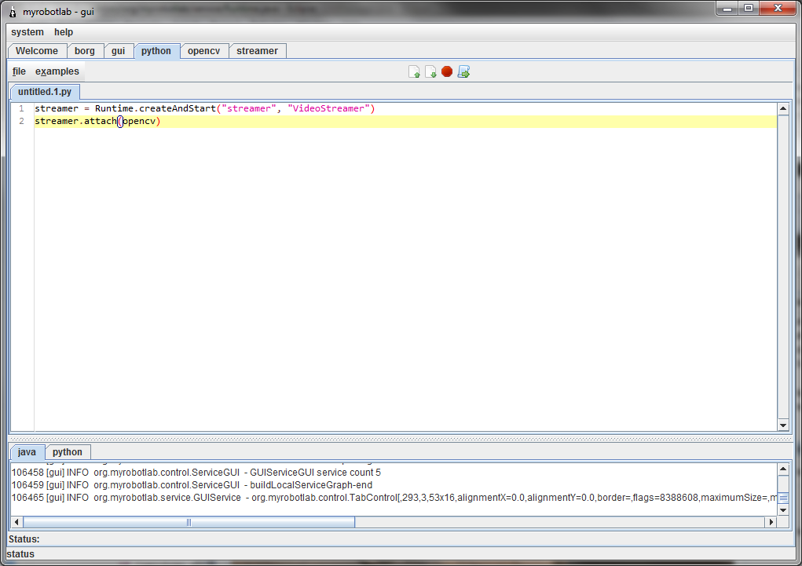
Task: Switch to the opencv tab
Action: click(x=203, y=50)
